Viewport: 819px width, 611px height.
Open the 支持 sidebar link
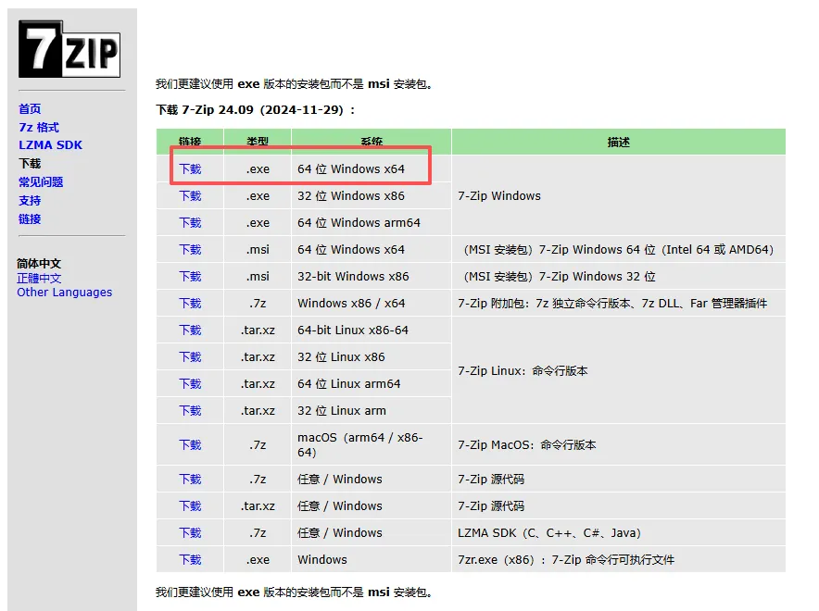30,200
